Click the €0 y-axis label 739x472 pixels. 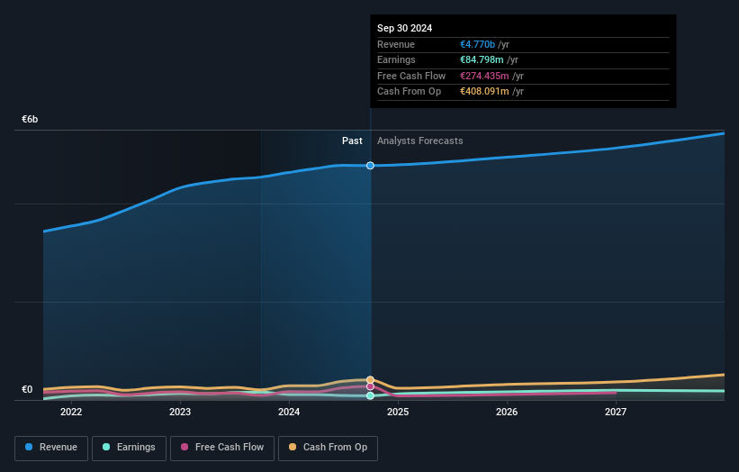pyautogui.click(x=27, y=389)
